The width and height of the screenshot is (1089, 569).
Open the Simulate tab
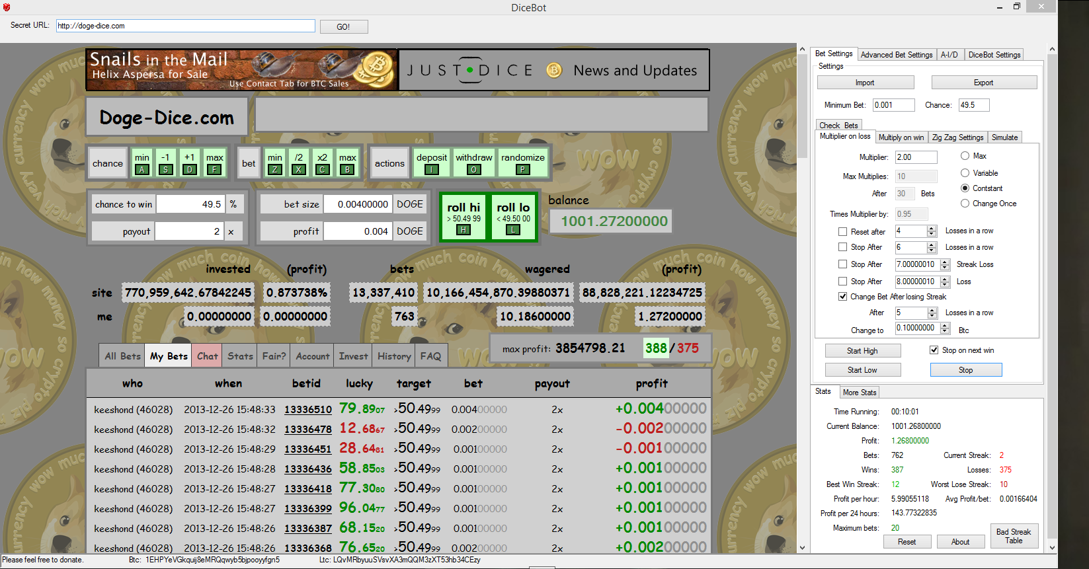pos(1004,137)
